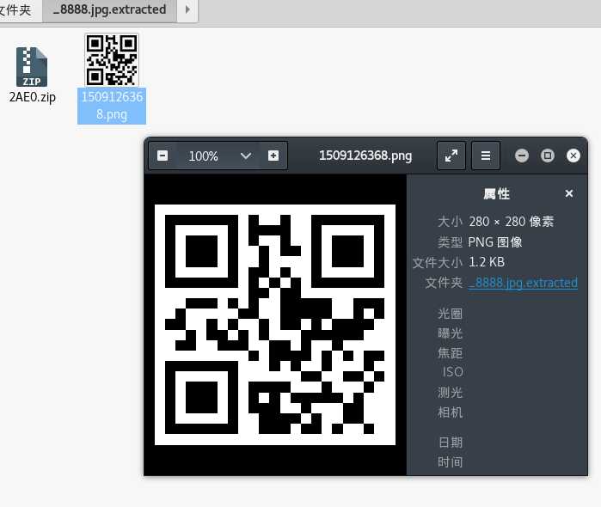Zoom out with the minus button

163,156
